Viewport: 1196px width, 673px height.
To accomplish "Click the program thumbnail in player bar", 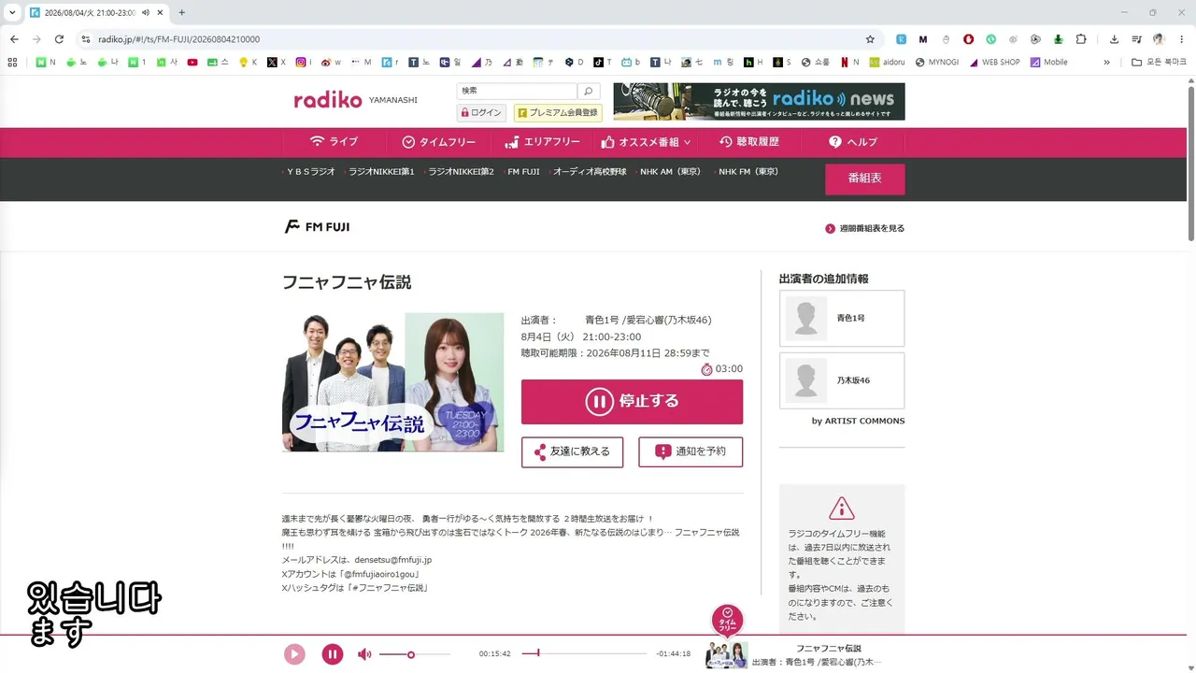I will pyautogui.click(x=726, y=655).
